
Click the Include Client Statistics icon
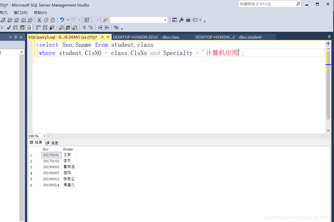52,28
